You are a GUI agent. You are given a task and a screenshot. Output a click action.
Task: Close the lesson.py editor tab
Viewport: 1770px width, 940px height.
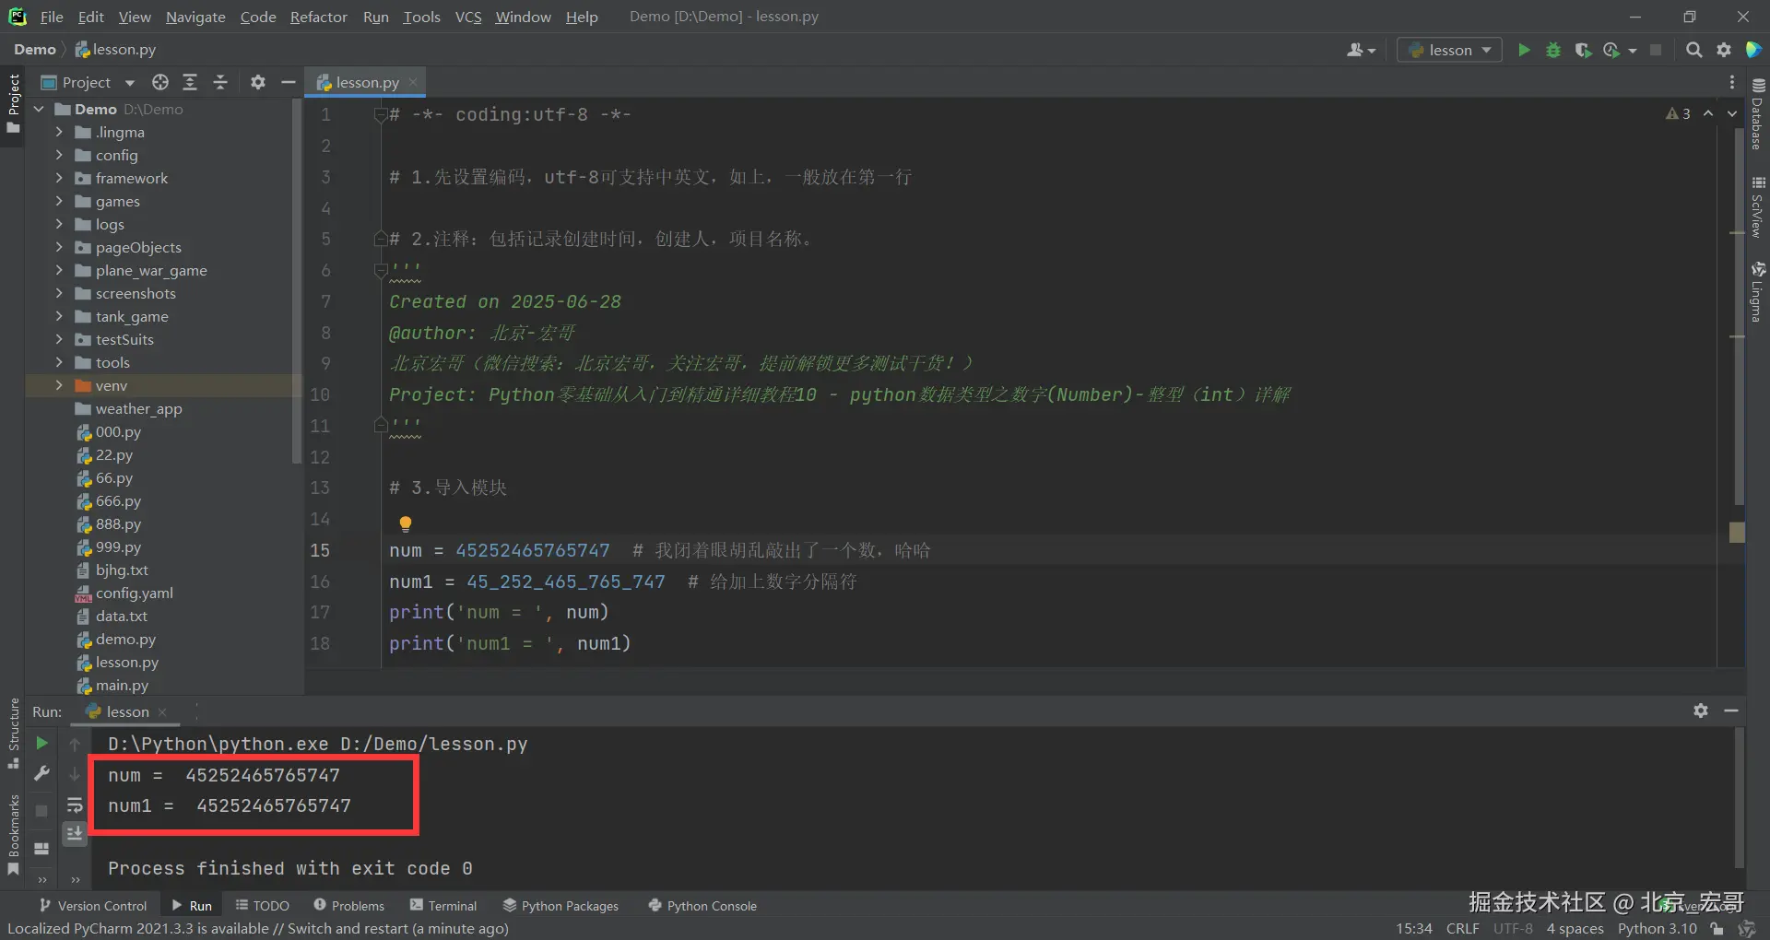pyautogui.click(x=413, y=82)
